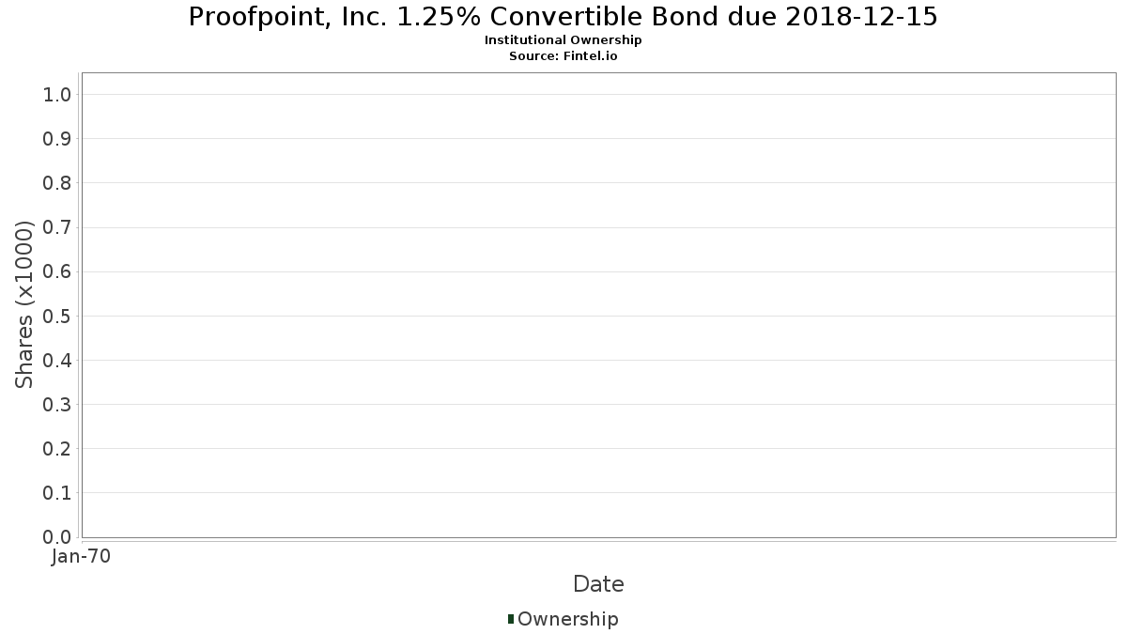Image resolution: width=1127 pixels, height=634 pixels.
Task: Click the 0.7 y-axis tick label
Action: (57, 227)
